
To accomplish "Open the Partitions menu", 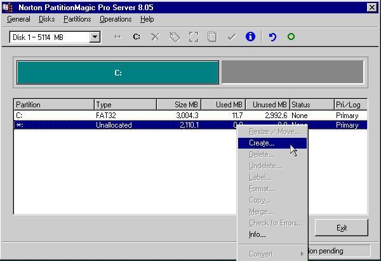I will coord(77,19).
